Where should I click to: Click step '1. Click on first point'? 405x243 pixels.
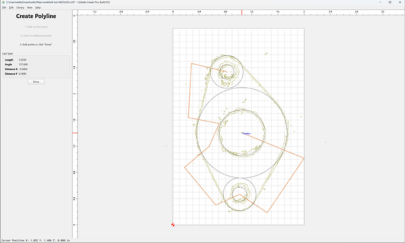point(36,27)
